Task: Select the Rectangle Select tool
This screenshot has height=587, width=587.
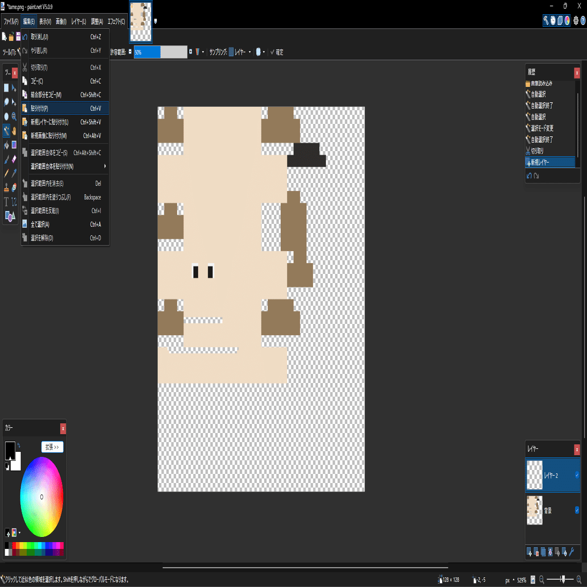Action: [6, 88]
